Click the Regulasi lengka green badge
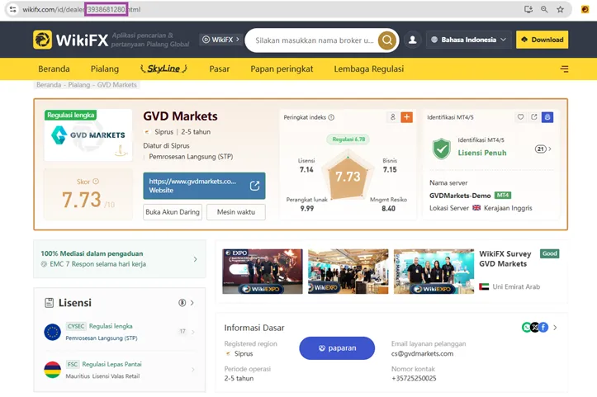The height and width of the screenshot is (397, 597). tap(71, 115)
